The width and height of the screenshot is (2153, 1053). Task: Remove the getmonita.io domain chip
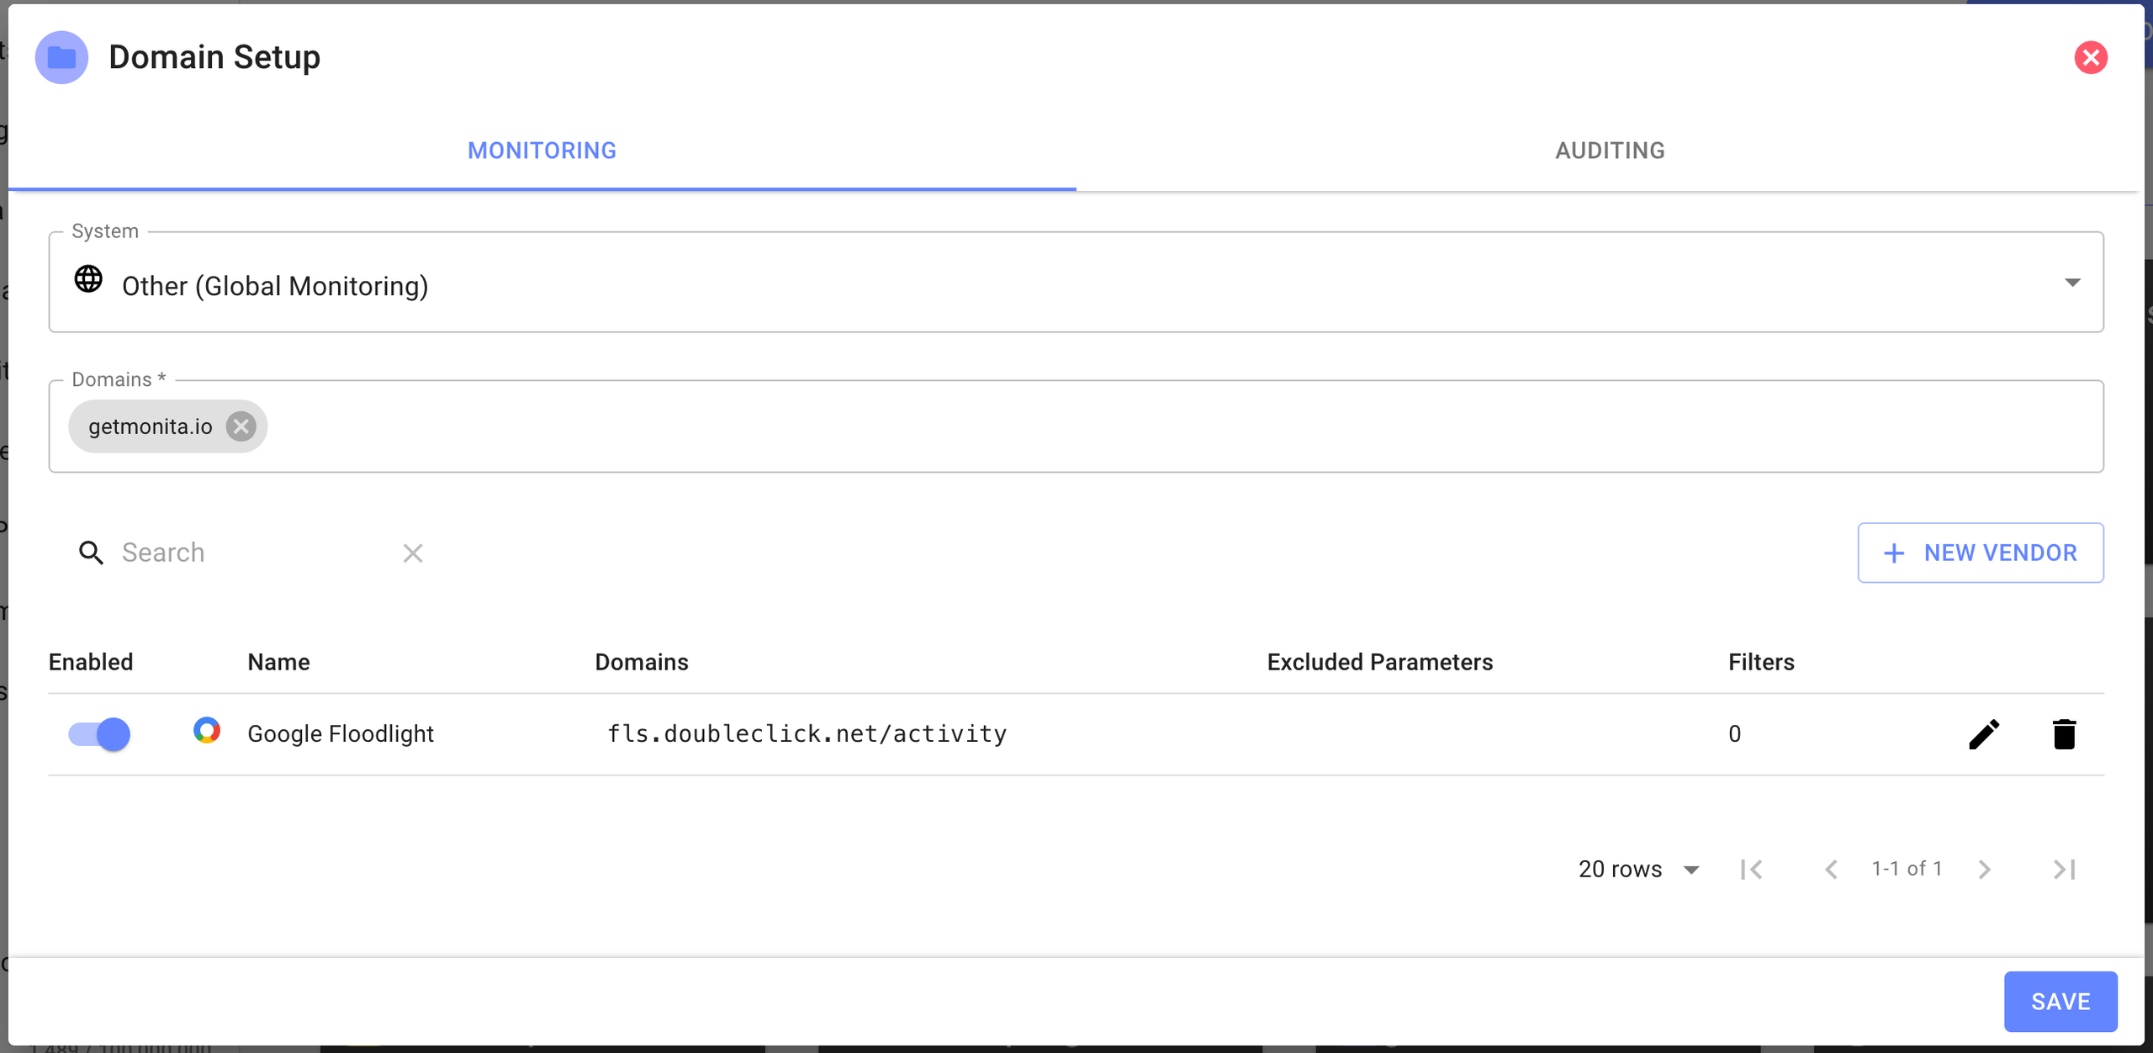[241, 426]
